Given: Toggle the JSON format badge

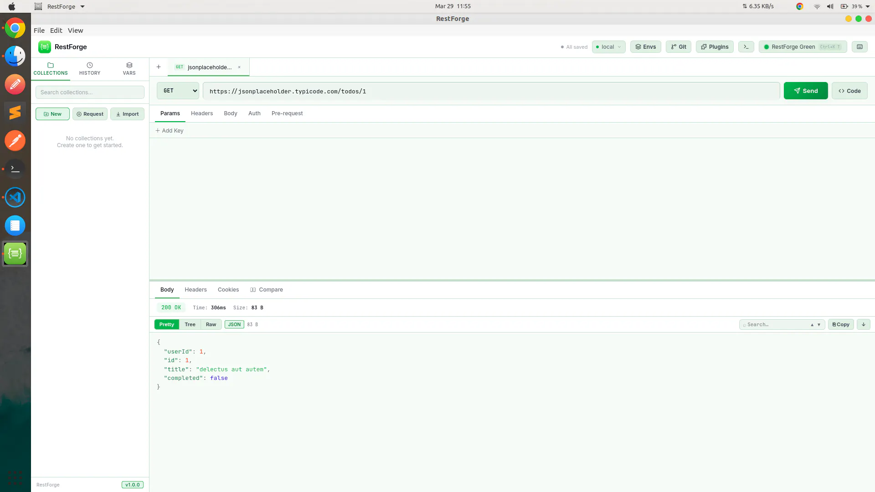Looking at the screenshot, I should (234, 324).
